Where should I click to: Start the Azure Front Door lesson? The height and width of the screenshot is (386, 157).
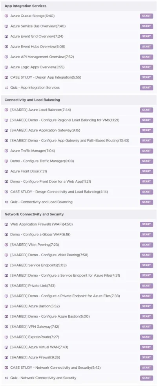(x=146, y=171)
